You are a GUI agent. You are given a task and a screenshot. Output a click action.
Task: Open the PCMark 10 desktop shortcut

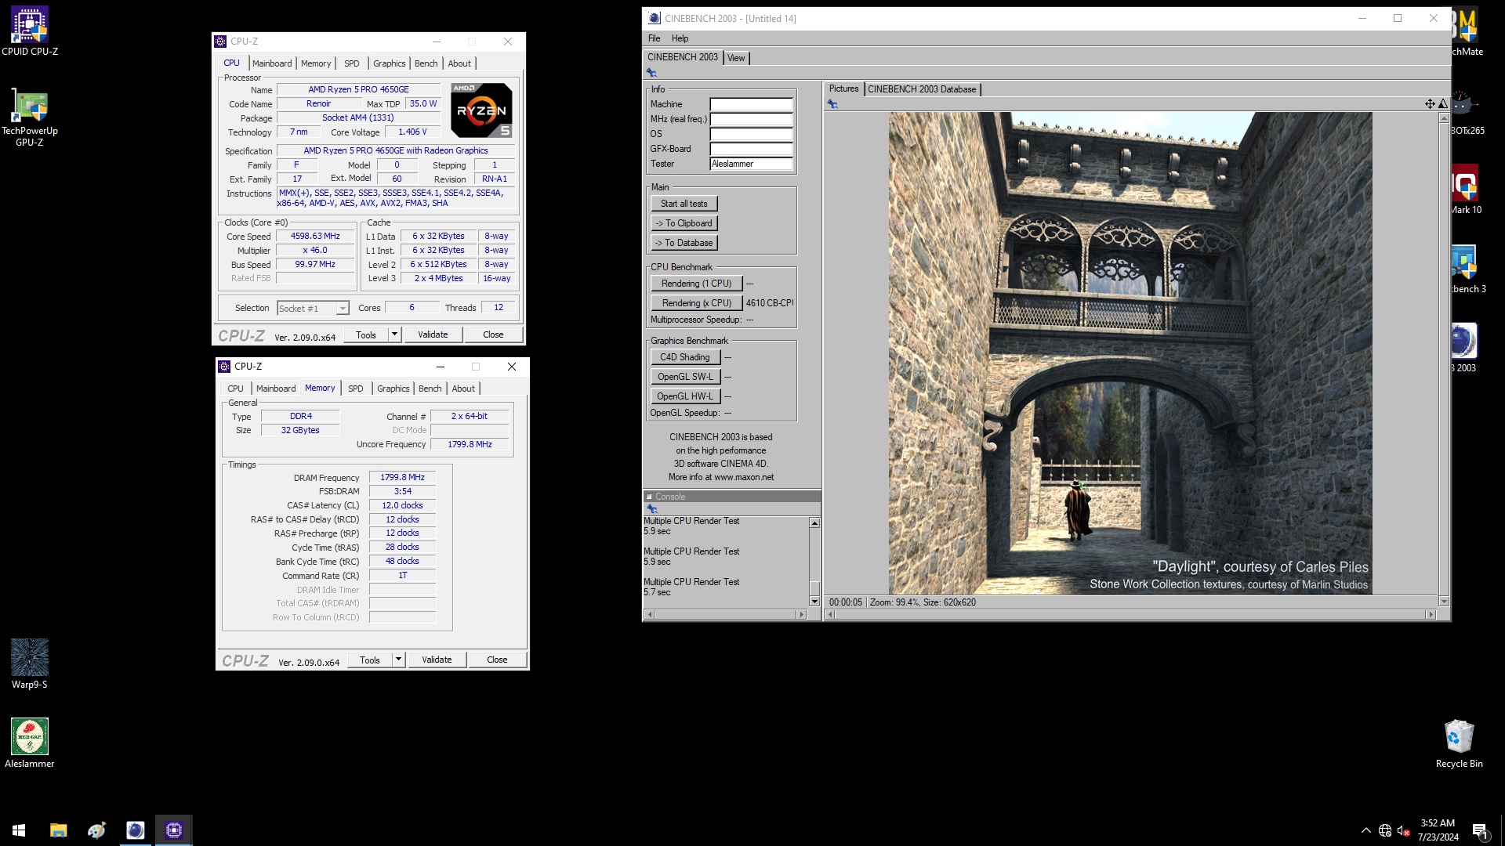click(x=1466, y=190)
